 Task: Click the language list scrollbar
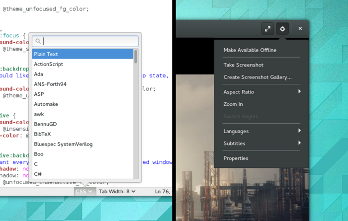coord(136,114)
